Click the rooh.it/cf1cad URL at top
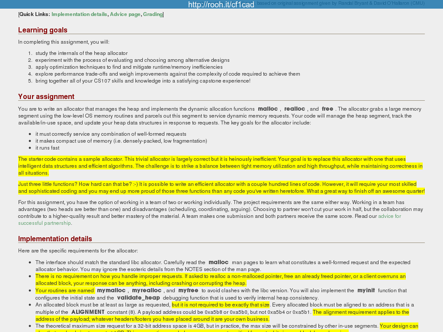This screenshot has width=443, height=332. point(221,5)
